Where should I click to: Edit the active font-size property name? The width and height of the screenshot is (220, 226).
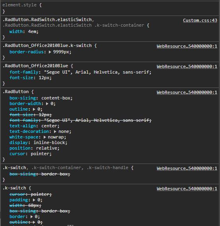21,78
